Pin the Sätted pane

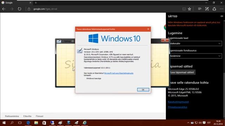(x=221, y=16)
